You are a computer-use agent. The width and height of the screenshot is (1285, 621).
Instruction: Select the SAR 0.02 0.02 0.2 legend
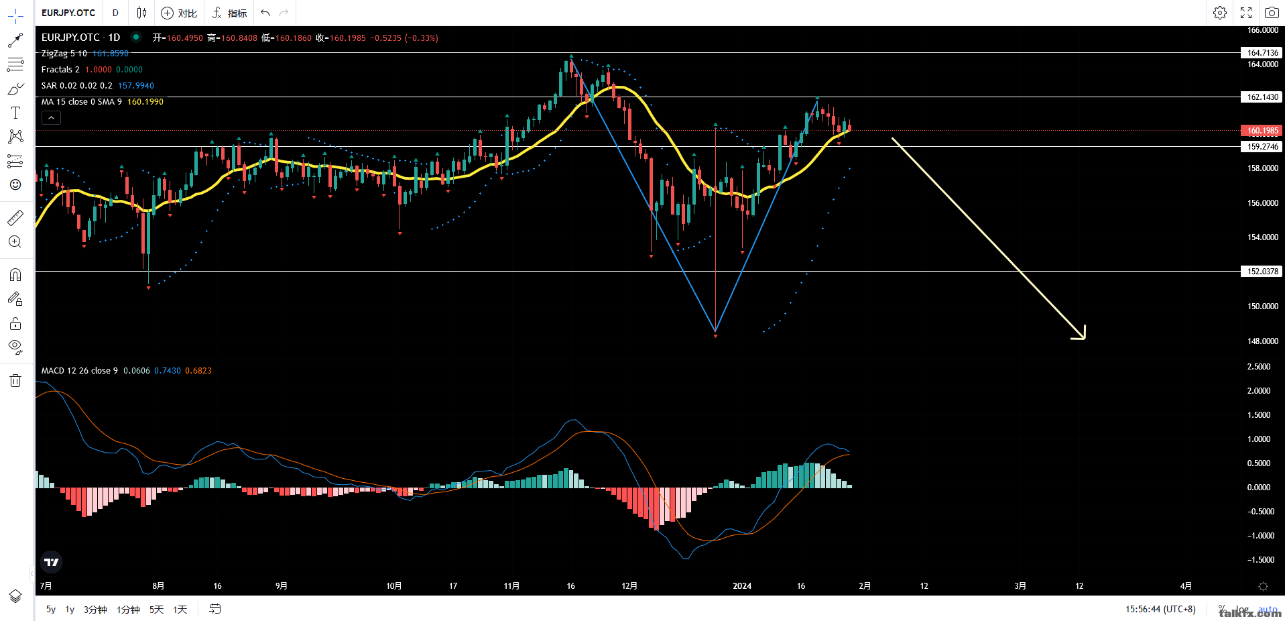pos(77,86)
